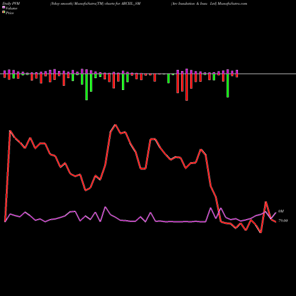The image size is (296, 296).
Task: Select the Price legend label
Action: (x=9, y=13)
